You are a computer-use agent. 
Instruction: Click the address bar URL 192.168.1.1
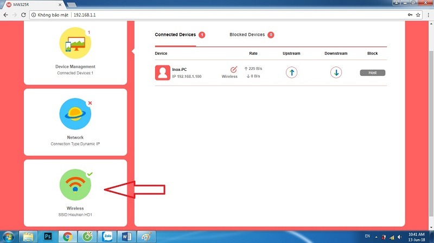tap(85, 15)
